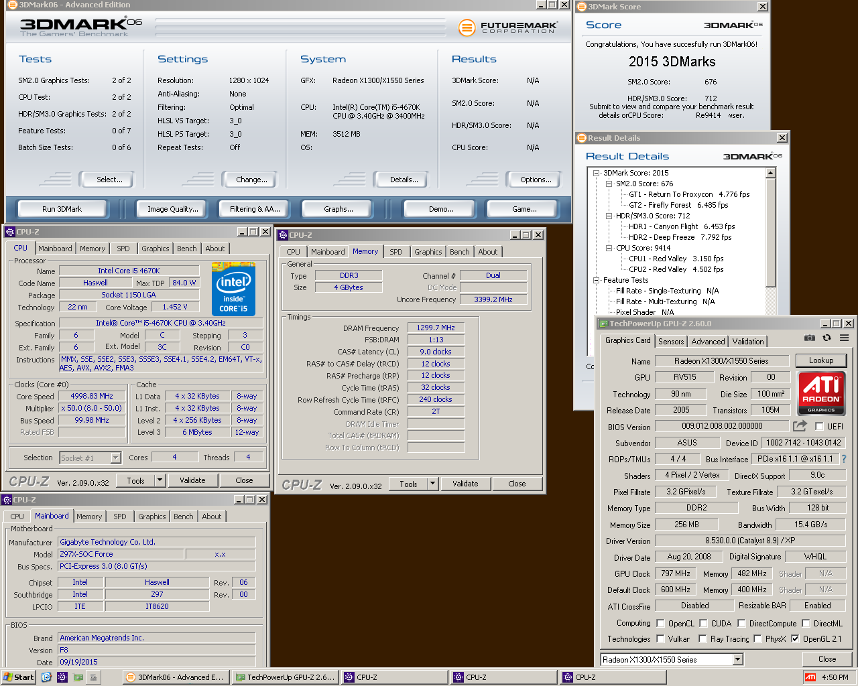Screen dimensions: 858x686
Task: Open the Radeon X1300/X1550 Series GPU dropdown
Action: [738, 659]
